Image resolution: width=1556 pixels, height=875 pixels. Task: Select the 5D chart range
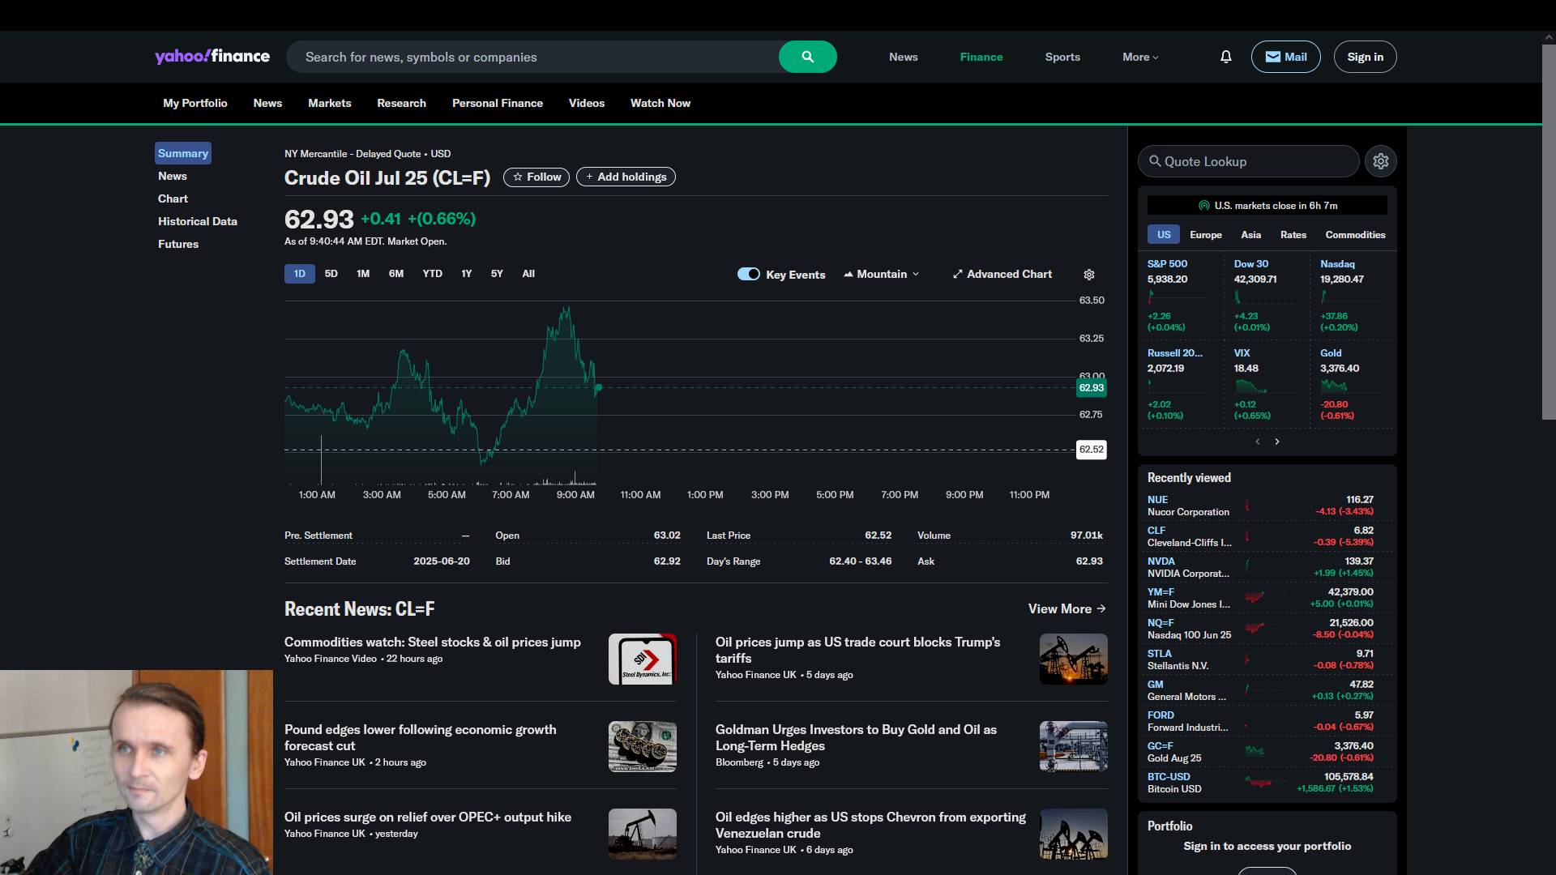click(331, 274)
